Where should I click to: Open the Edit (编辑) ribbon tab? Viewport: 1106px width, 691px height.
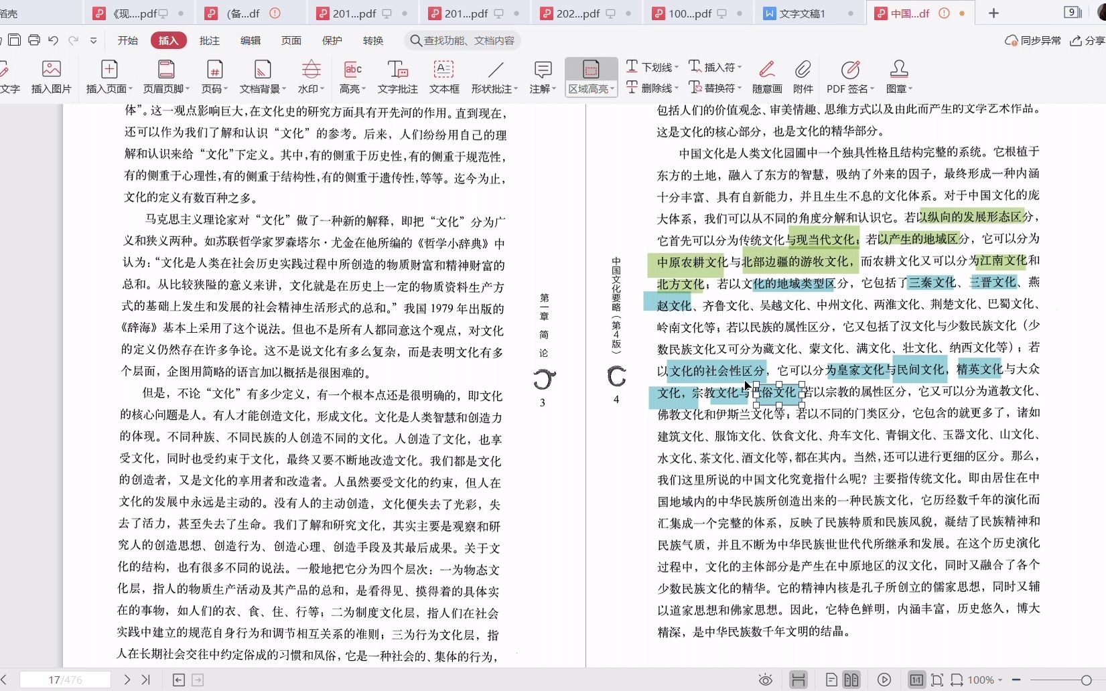[251, 40]
